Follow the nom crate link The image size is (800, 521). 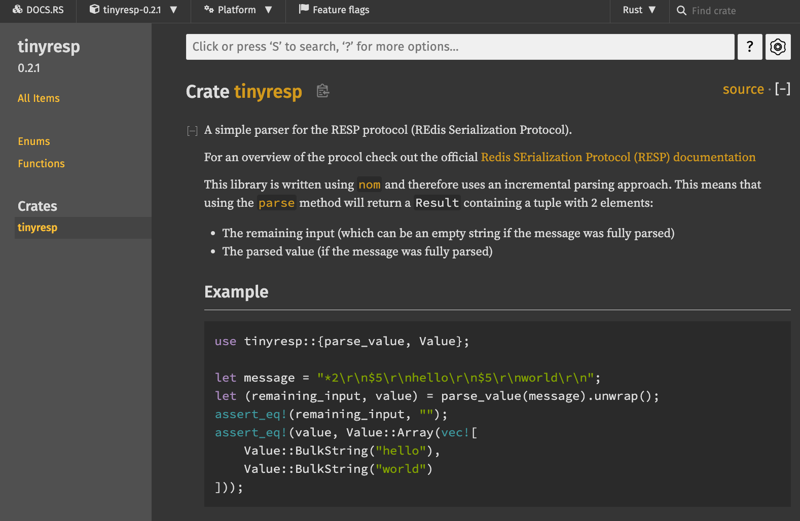point(369,185)
